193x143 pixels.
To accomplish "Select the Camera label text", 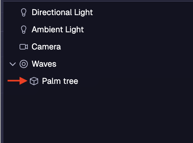I will click(x=46, y=47).
